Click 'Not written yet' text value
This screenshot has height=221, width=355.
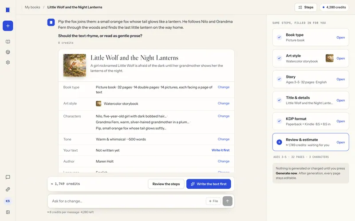click(x=107, y=150)
